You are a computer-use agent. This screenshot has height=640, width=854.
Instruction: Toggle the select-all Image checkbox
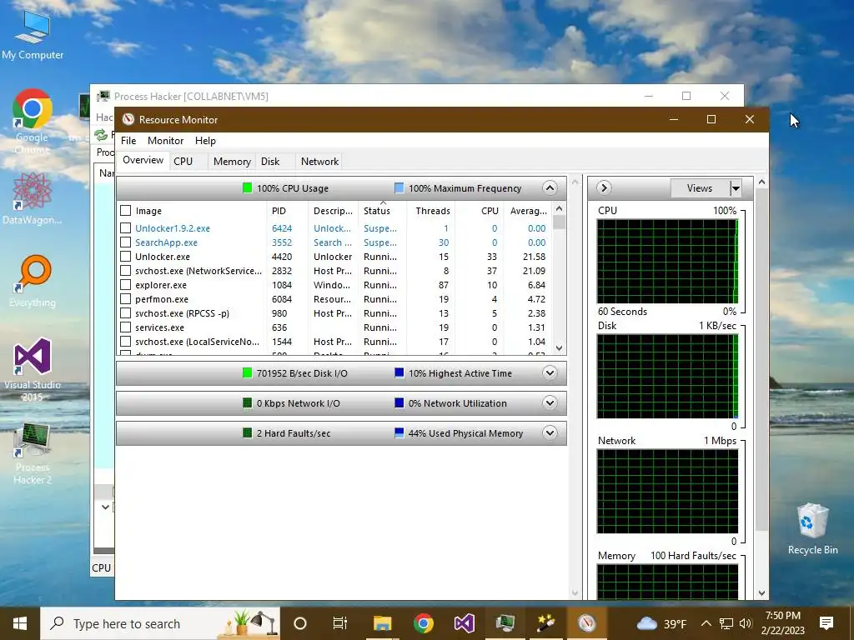pos(126,211)
